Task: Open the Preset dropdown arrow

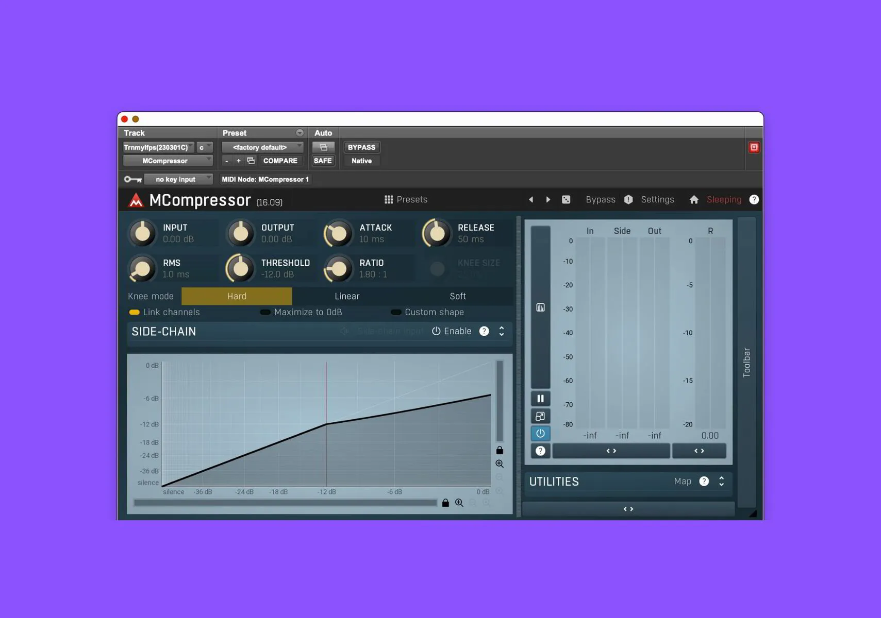Action: pos(300,132)
